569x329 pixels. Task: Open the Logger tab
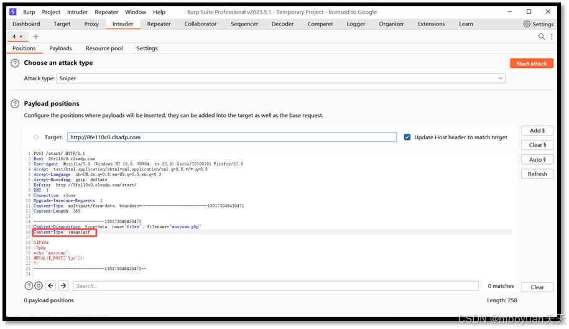[356, 24]
